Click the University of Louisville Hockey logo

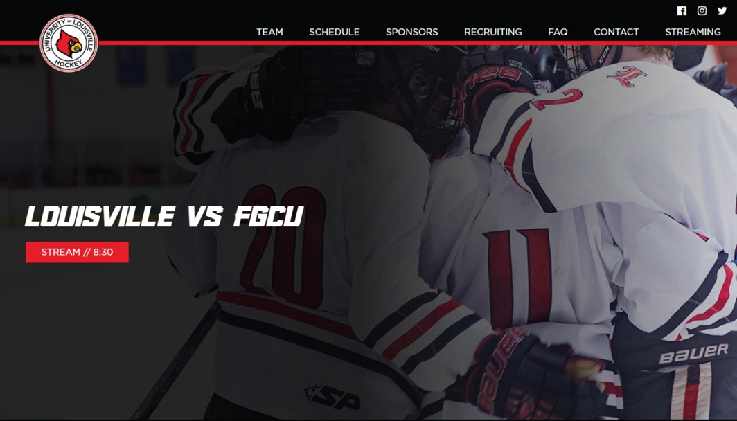(69, 43)
